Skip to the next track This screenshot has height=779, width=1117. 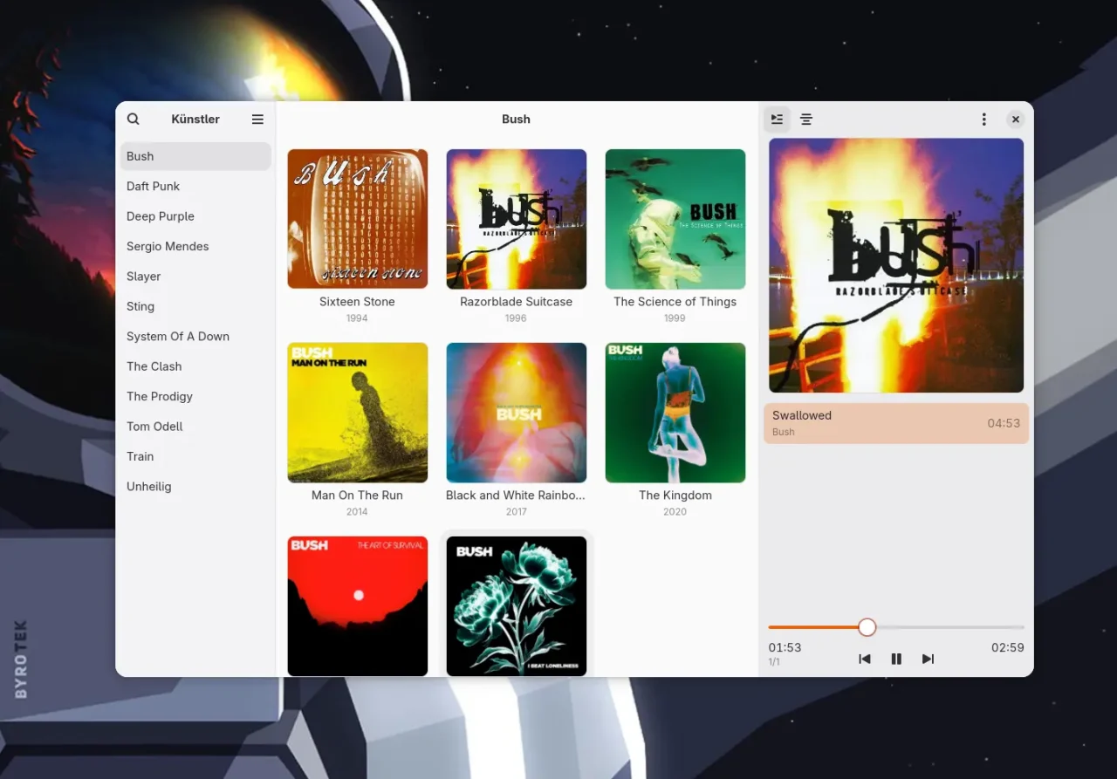[928, 659]
